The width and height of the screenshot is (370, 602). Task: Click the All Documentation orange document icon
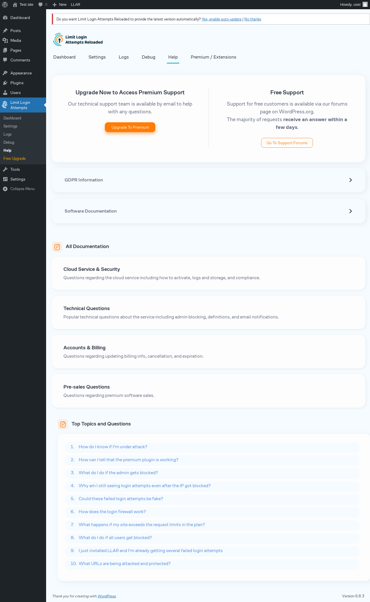[57, 247]
